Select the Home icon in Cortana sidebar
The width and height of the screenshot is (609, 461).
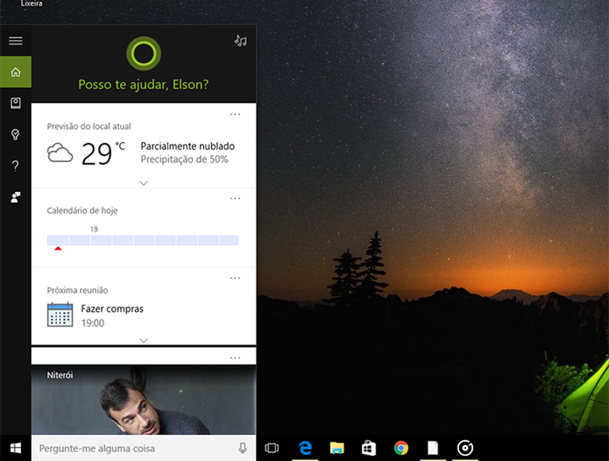(15, 72)
